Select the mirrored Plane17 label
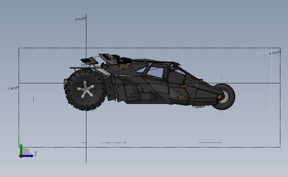The width and height of the screenshot is (288, 177). 13,88
